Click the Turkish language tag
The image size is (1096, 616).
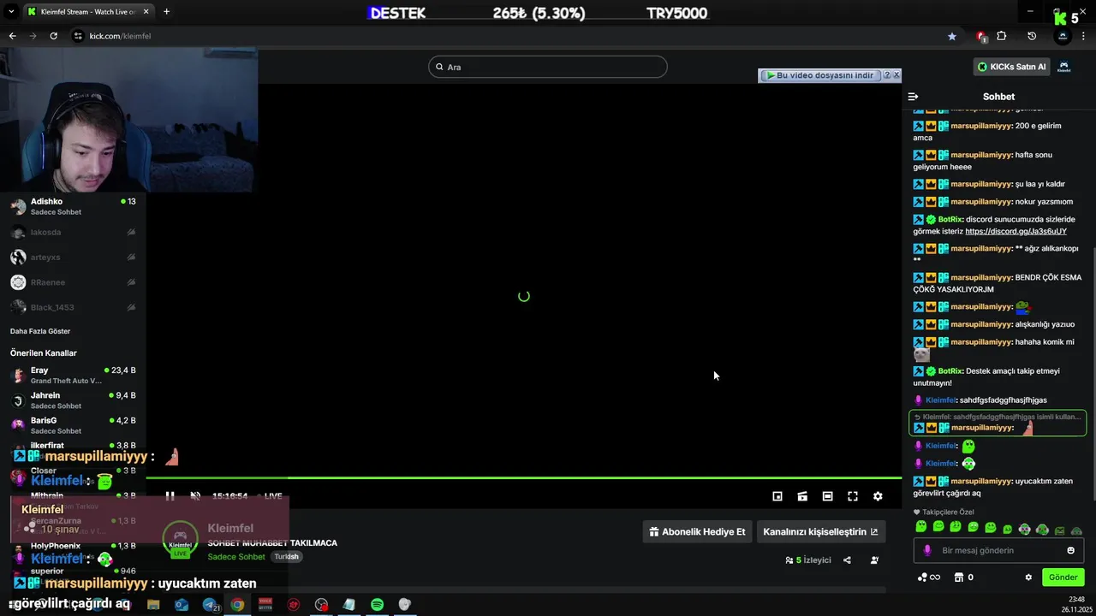286,556
